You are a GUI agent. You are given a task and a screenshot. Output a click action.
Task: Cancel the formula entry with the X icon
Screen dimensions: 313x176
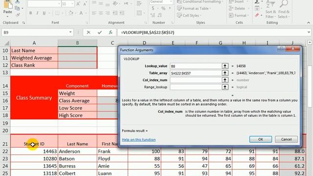click(x=89, y=32)
